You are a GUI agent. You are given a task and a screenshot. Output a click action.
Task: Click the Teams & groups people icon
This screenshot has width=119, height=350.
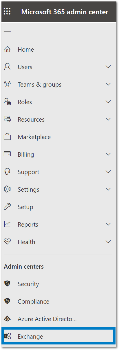coord(7,85)
